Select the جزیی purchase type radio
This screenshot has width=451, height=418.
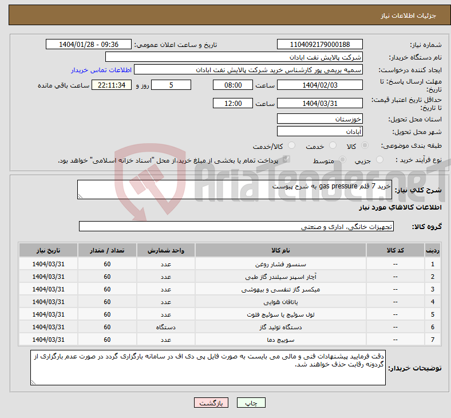pos(379,160)
